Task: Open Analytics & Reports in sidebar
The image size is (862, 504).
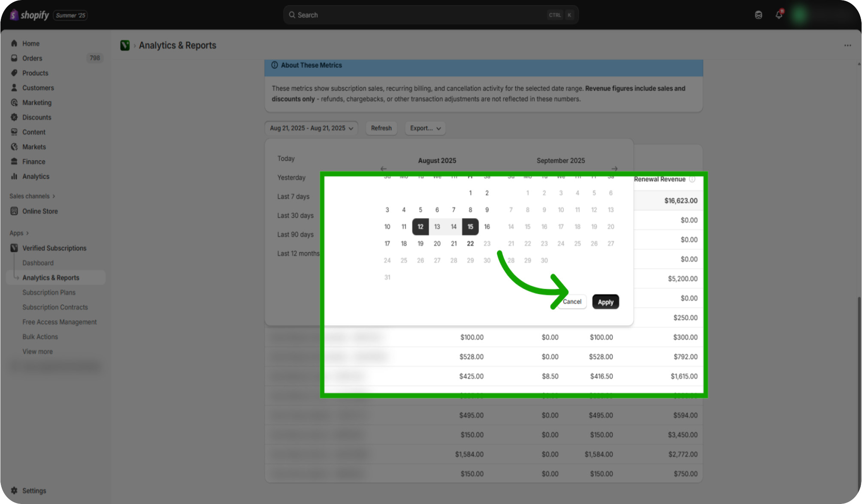Action: point(56,277)
